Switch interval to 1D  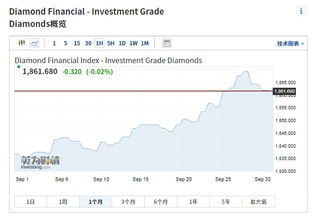pos(122,43)
